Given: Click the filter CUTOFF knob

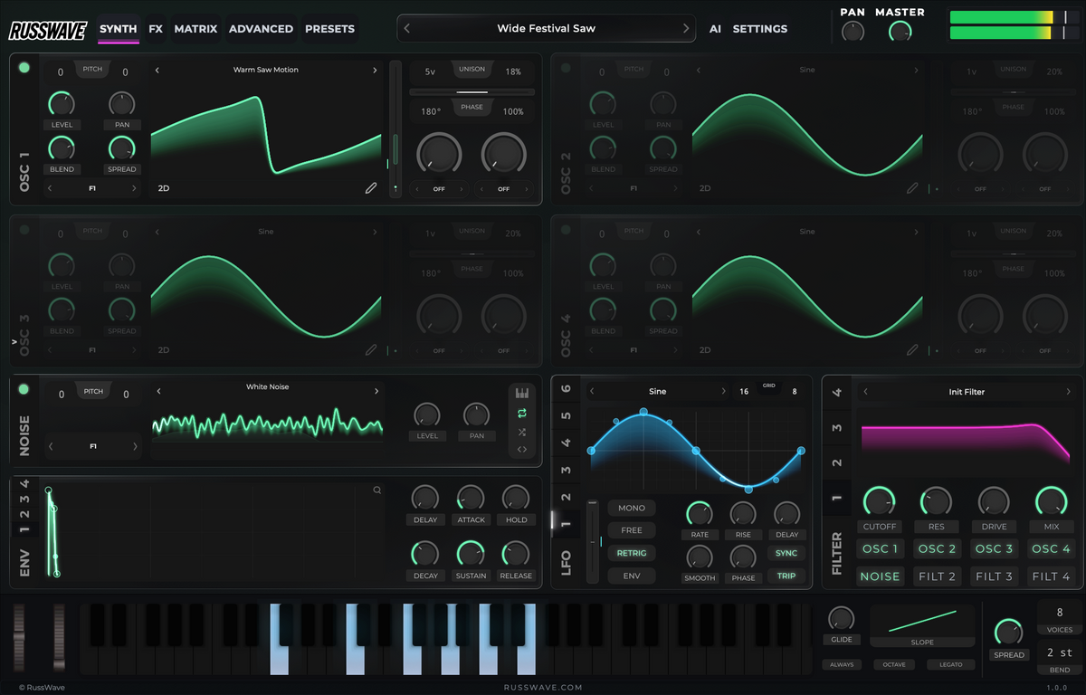Looking at the screenshot, I should pos(879,501).
